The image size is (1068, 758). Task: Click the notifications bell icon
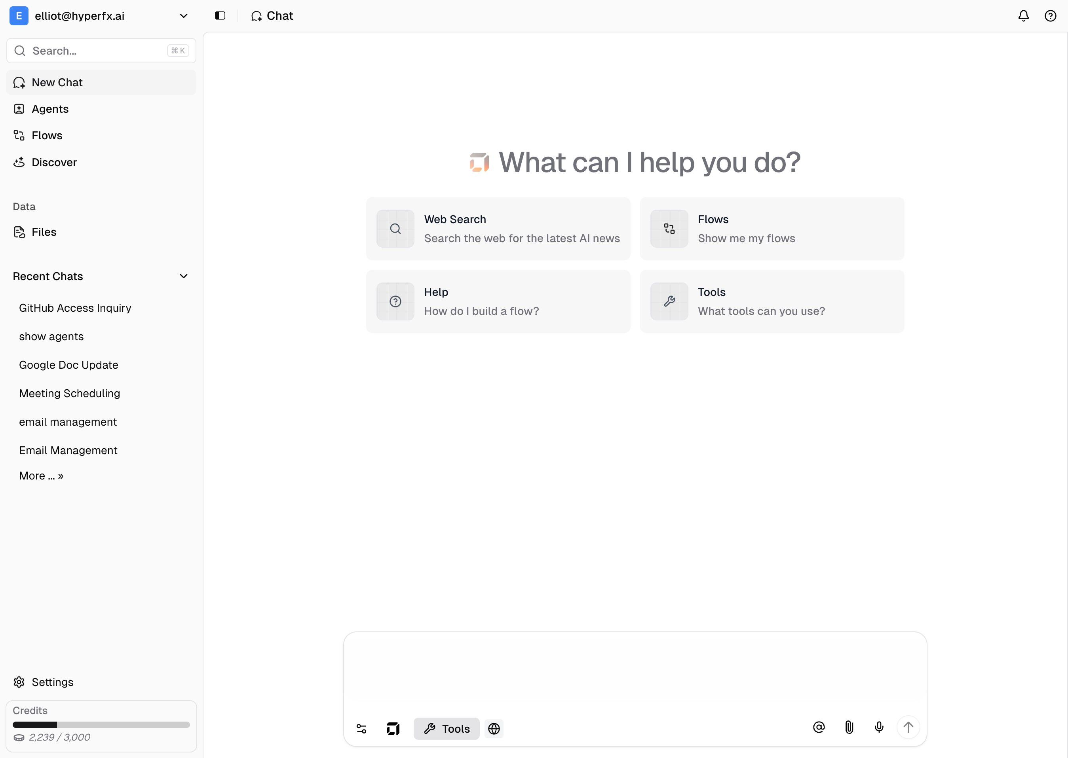(x=1023, y=16)
